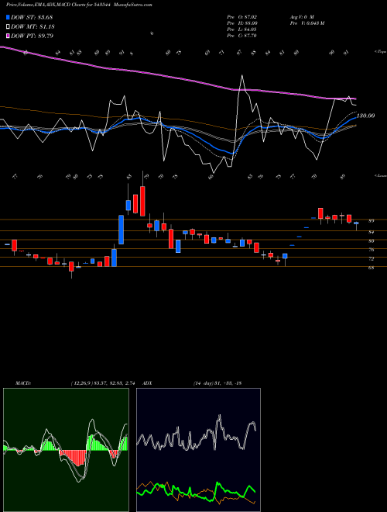The width and height of the screenshot is (387, 512).
Task: Click the 'ADX' panel heading
Action: [x=147, y=383]
